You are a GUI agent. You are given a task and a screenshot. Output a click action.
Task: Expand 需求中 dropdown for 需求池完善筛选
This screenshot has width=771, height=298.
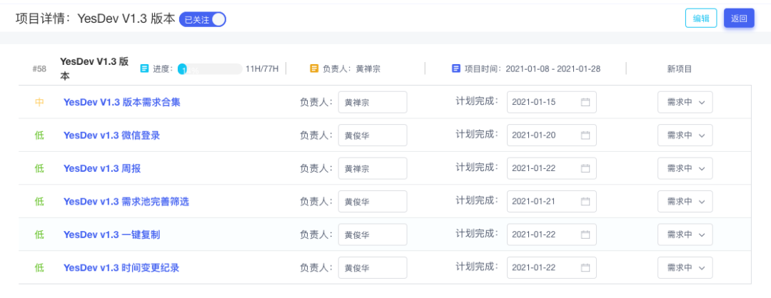[685, 201]
